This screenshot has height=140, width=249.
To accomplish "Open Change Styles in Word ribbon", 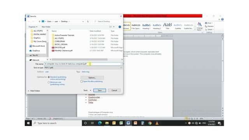I will click(200, 26).
